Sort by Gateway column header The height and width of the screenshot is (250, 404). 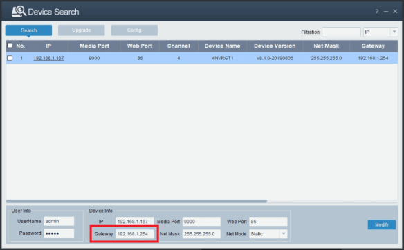pos(373,46)
